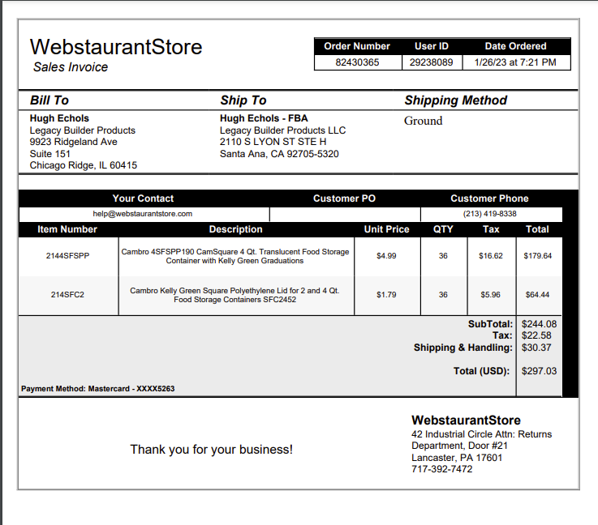
Task: Click Chicago Ridge, IL 60415
Action: (x=83, y=165)
